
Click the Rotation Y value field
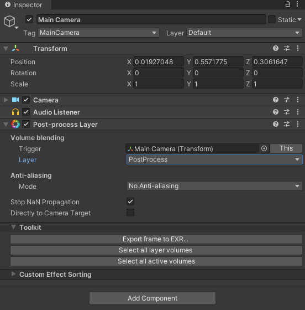[218, 73]
